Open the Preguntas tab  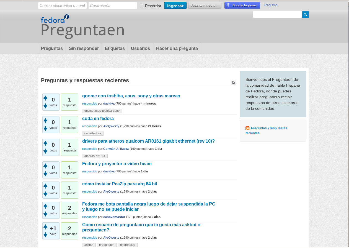coord(52,49)
